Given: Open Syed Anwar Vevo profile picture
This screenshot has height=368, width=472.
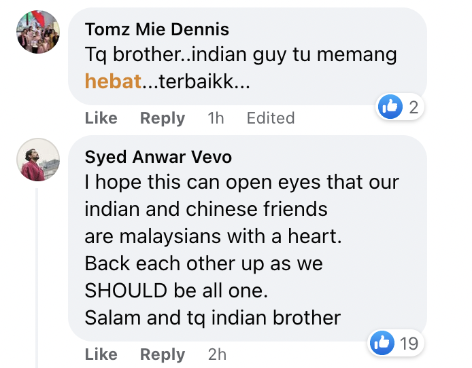Looking at the screenshot, I should click(x=38, y=160).
